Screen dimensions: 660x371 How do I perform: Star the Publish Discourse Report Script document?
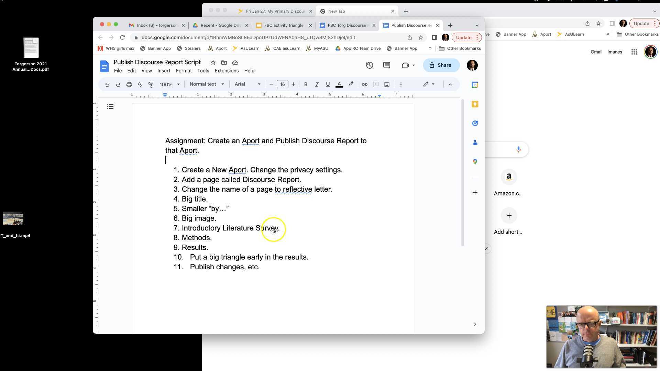coord(213,63)
